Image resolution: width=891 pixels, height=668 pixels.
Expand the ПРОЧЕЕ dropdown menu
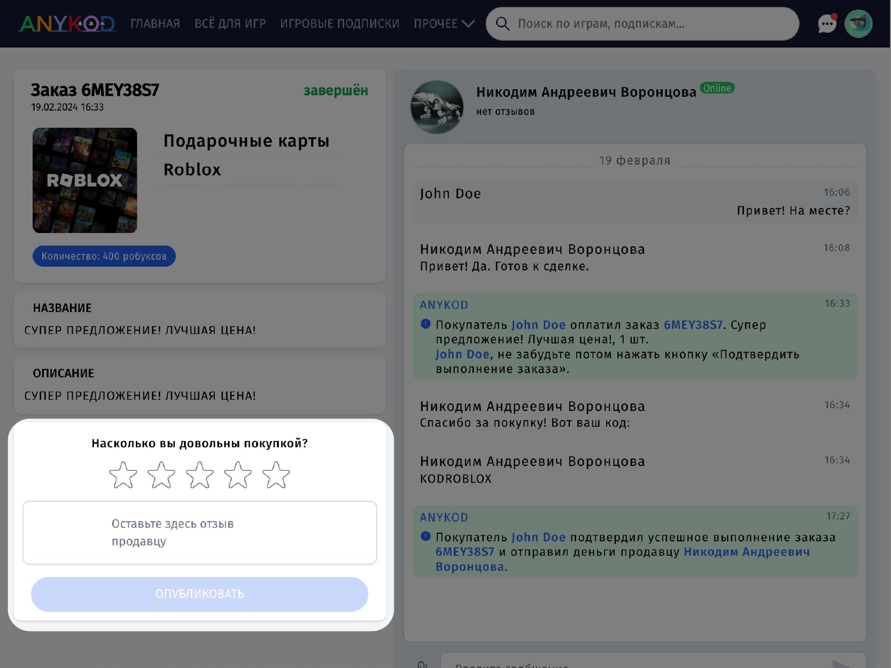[x=444, y=24]
